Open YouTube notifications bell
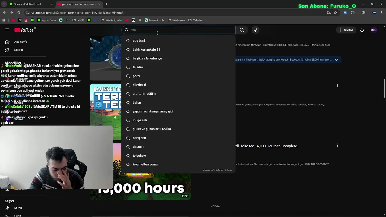 pyautogui.click(x=362, y=30)
